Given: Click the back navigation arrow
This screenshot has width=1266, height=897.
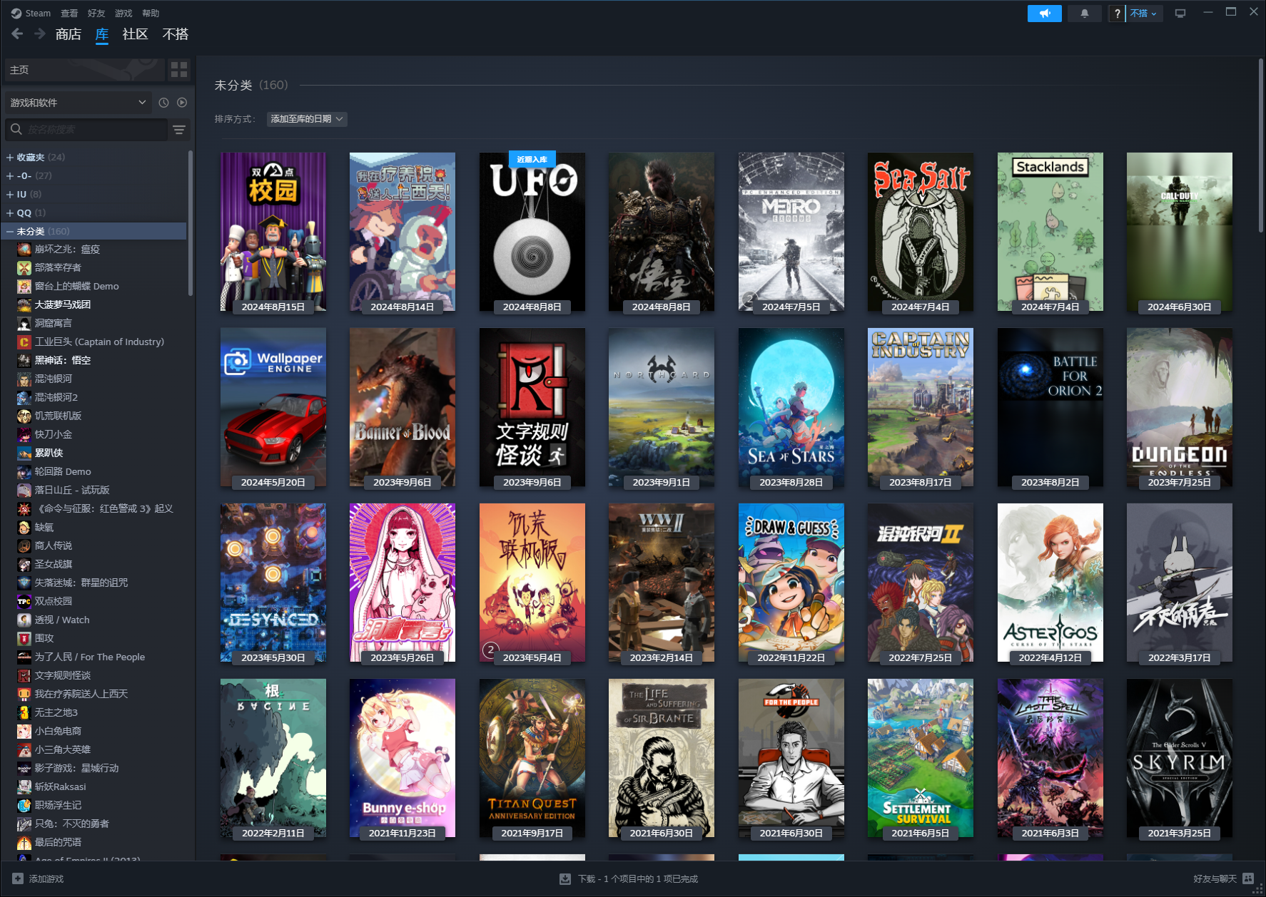Looking at the screenshot, I should (17, 34).
